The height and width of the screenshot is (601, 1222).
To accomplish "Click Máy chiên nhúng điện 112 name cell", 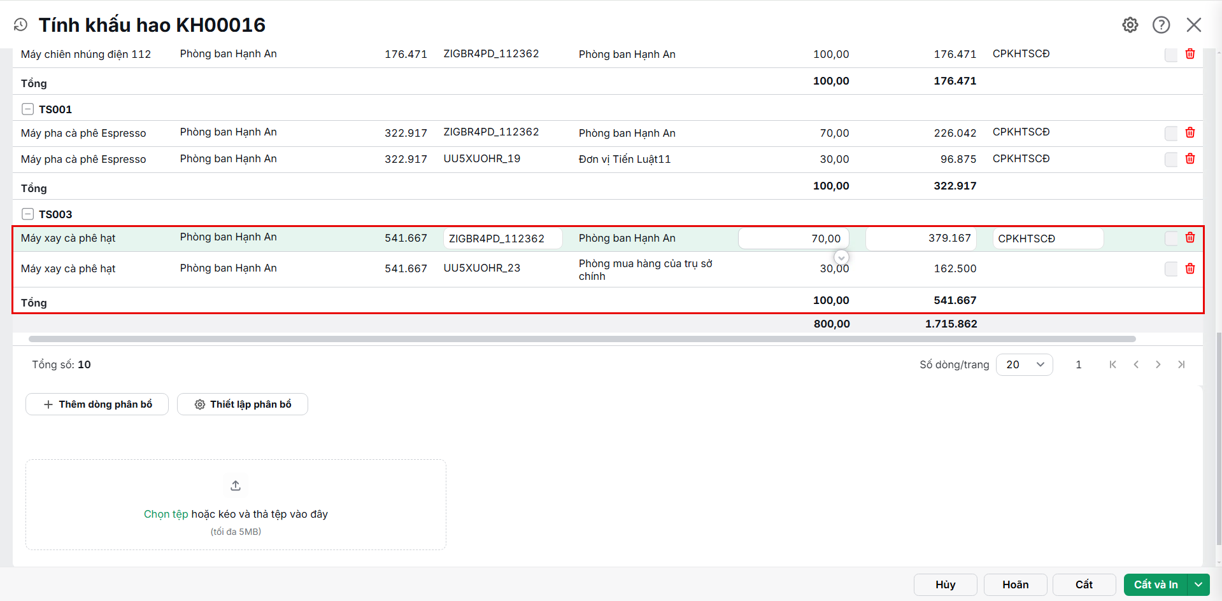I will [86, 54].
